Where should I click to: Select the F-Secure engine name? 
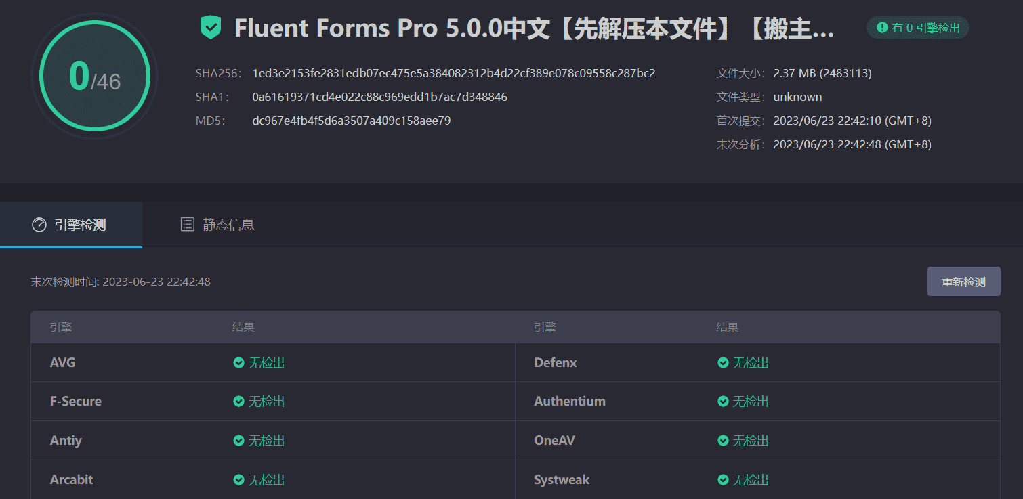[x=76, y=402]
